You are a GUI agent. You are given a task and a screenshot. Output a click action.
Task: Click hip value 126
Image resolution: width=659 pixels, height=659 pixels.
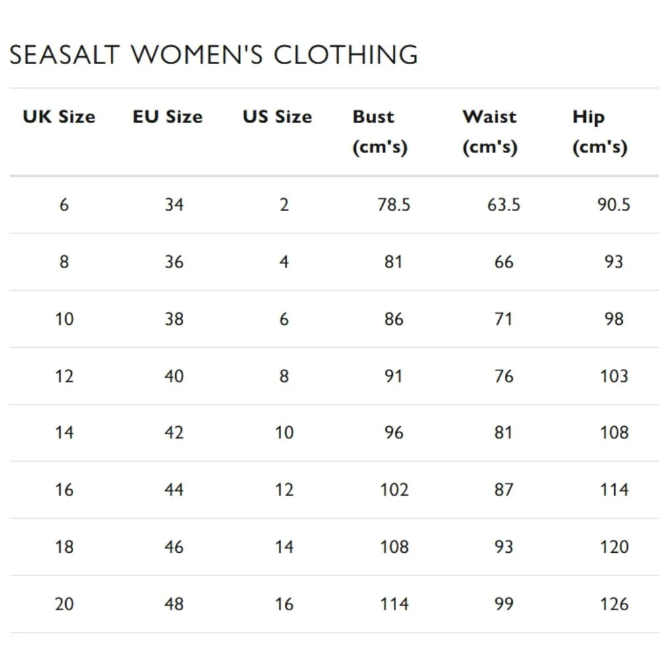click(x=614, y=604)
